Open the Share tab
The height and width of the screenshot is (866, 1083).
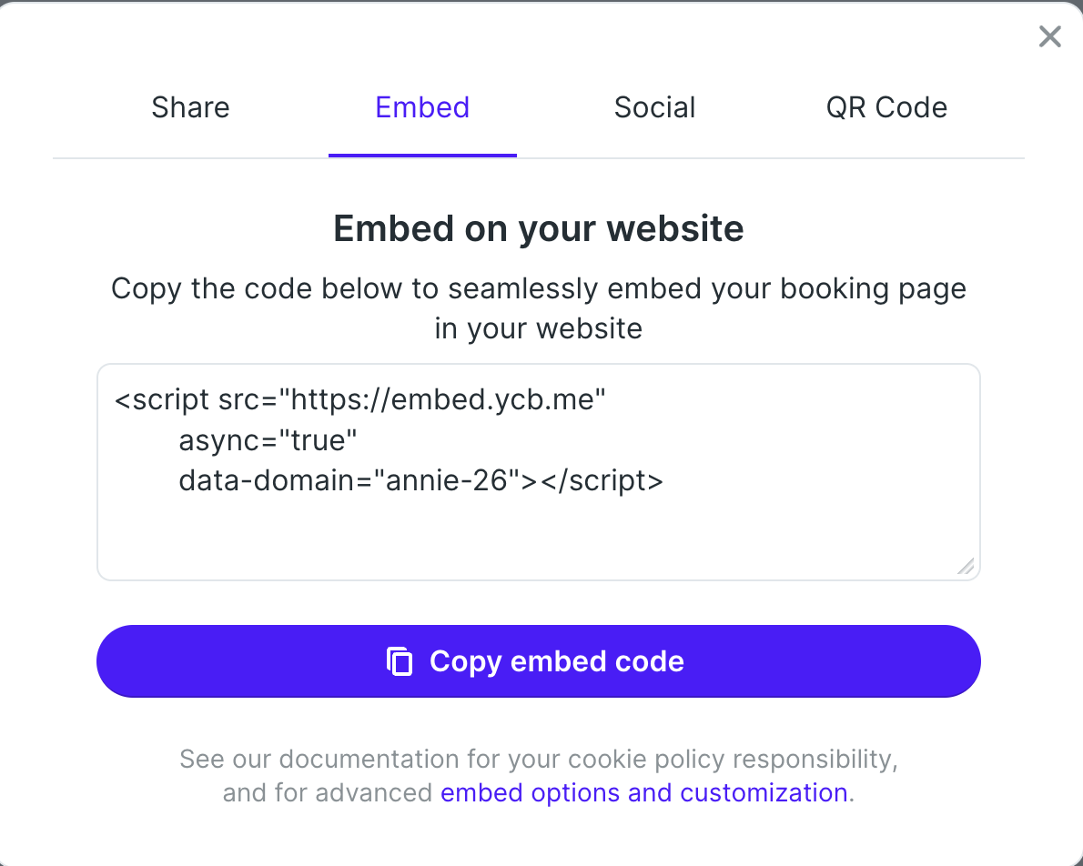[189, 106]
